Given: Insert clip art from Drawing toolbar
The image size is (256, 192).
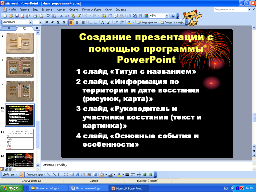Looking at the screenshot, I should 89,174.
